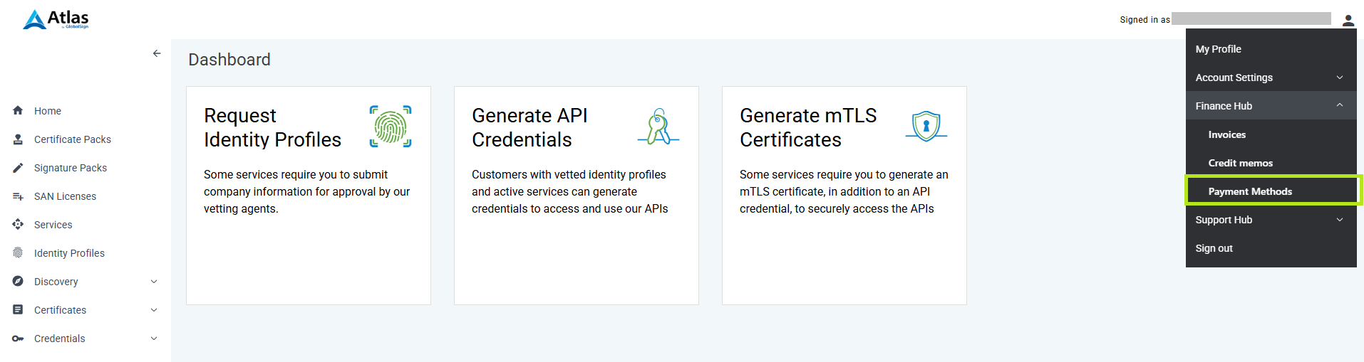Click the Atlas logo
This screenshot has height=362, width=1364.
click(x=56, y=19)
